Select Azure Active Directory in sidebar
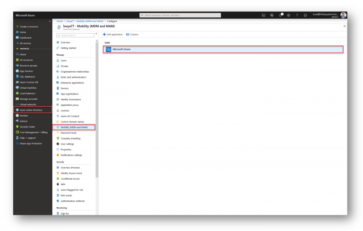The image size is (363, 231). (x=33, y=110)
